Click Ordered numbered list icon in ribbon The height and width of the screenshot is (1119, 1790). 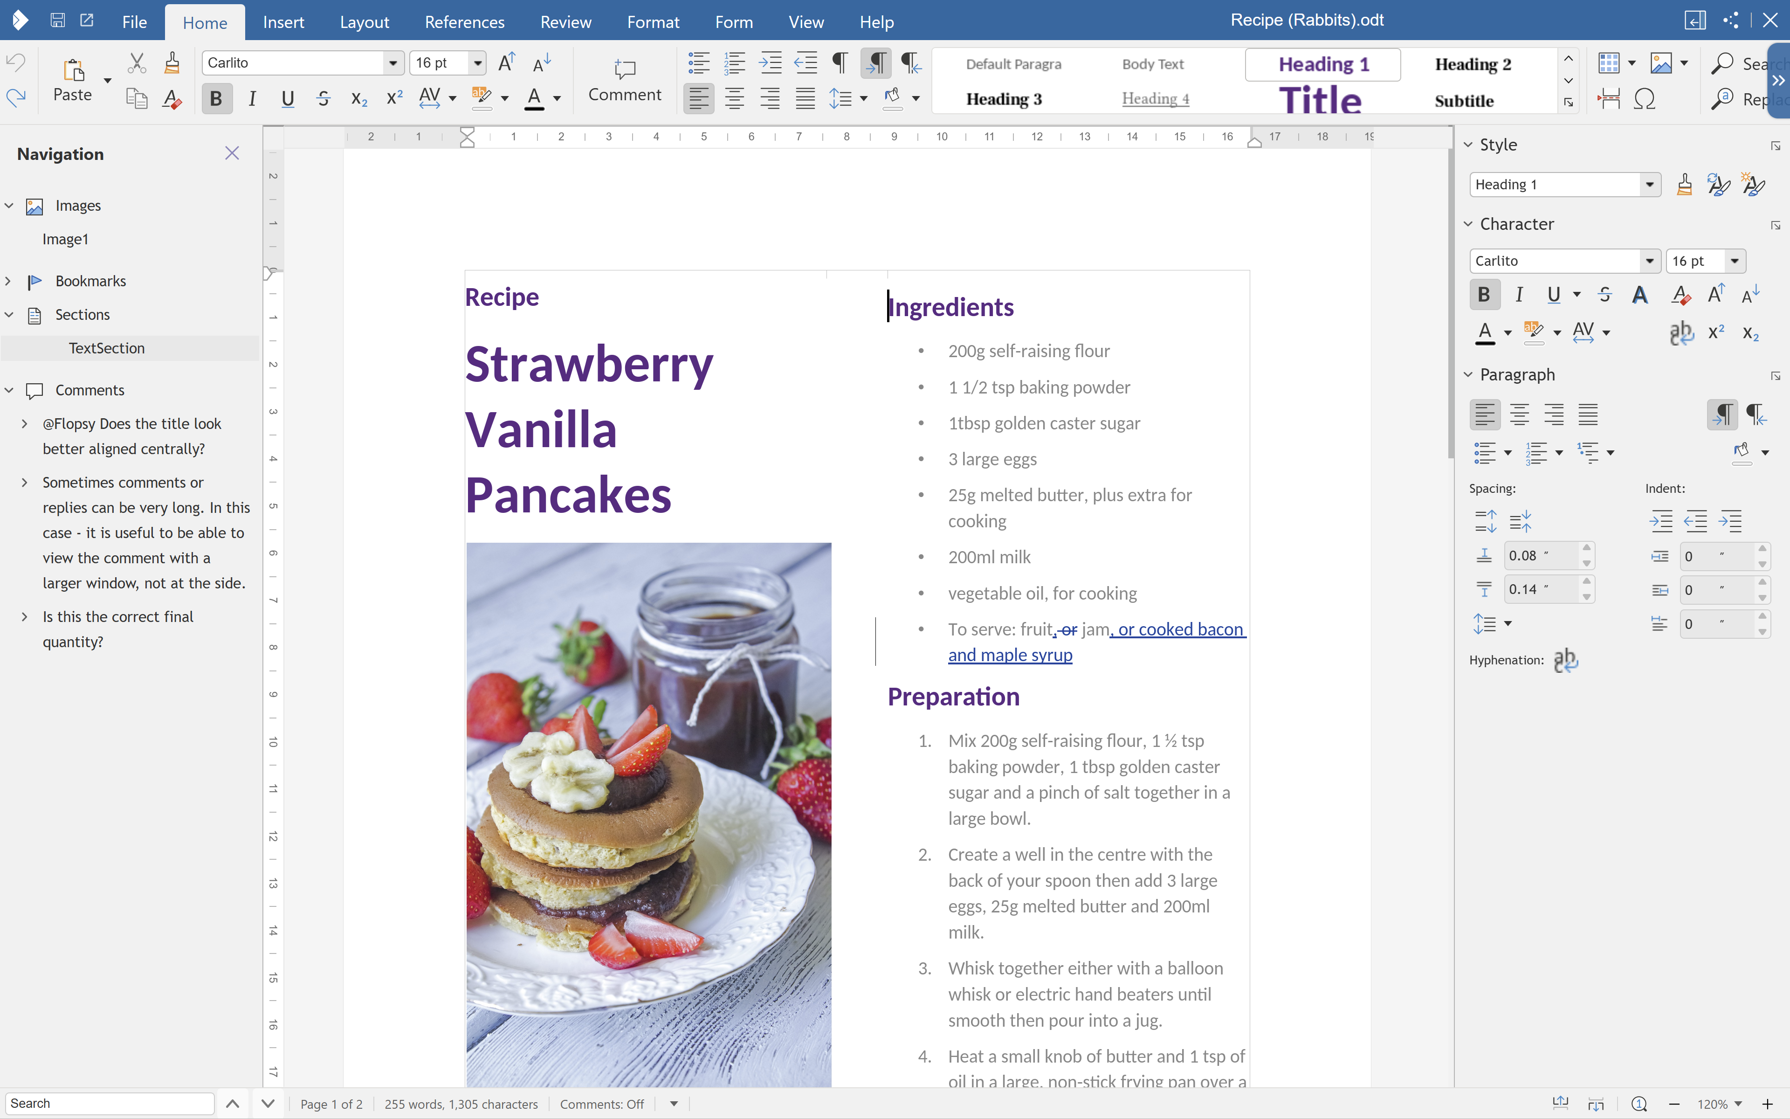click(735, 63)
